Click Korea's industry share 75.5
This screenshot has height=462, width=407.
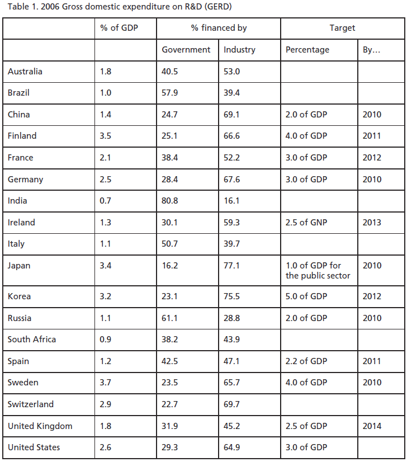232,296
